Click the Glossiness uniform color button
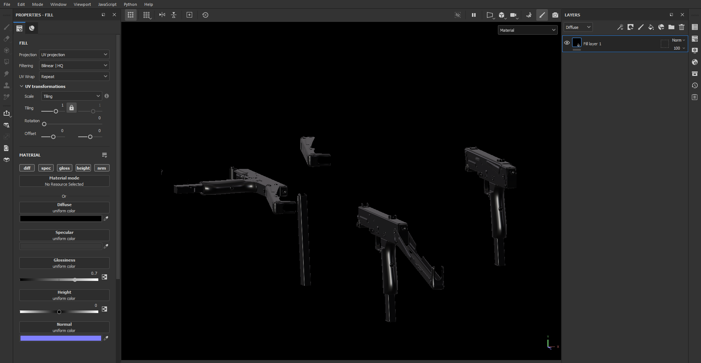 point(64,263)
